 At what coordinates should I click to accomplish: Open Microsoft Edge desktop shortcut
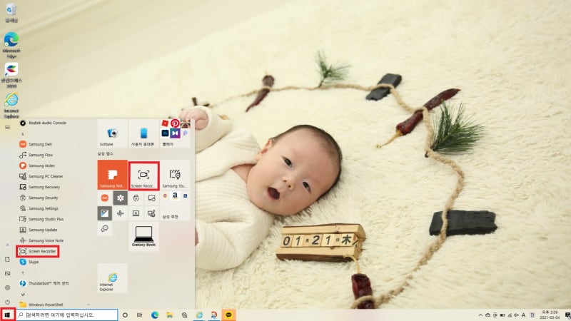point(11,45)
